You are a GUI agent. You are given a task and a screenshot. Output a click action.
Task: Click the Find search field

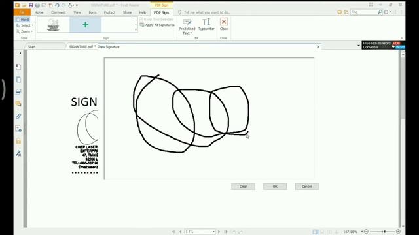pyautogui.click(x=363, y=12)
